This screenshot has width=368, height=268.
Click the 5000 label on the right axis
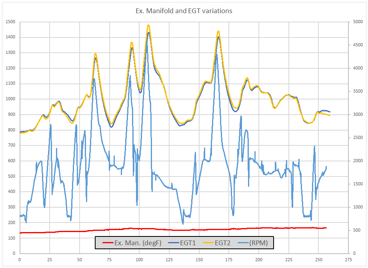pyautogui.click(x=355, y=22)
